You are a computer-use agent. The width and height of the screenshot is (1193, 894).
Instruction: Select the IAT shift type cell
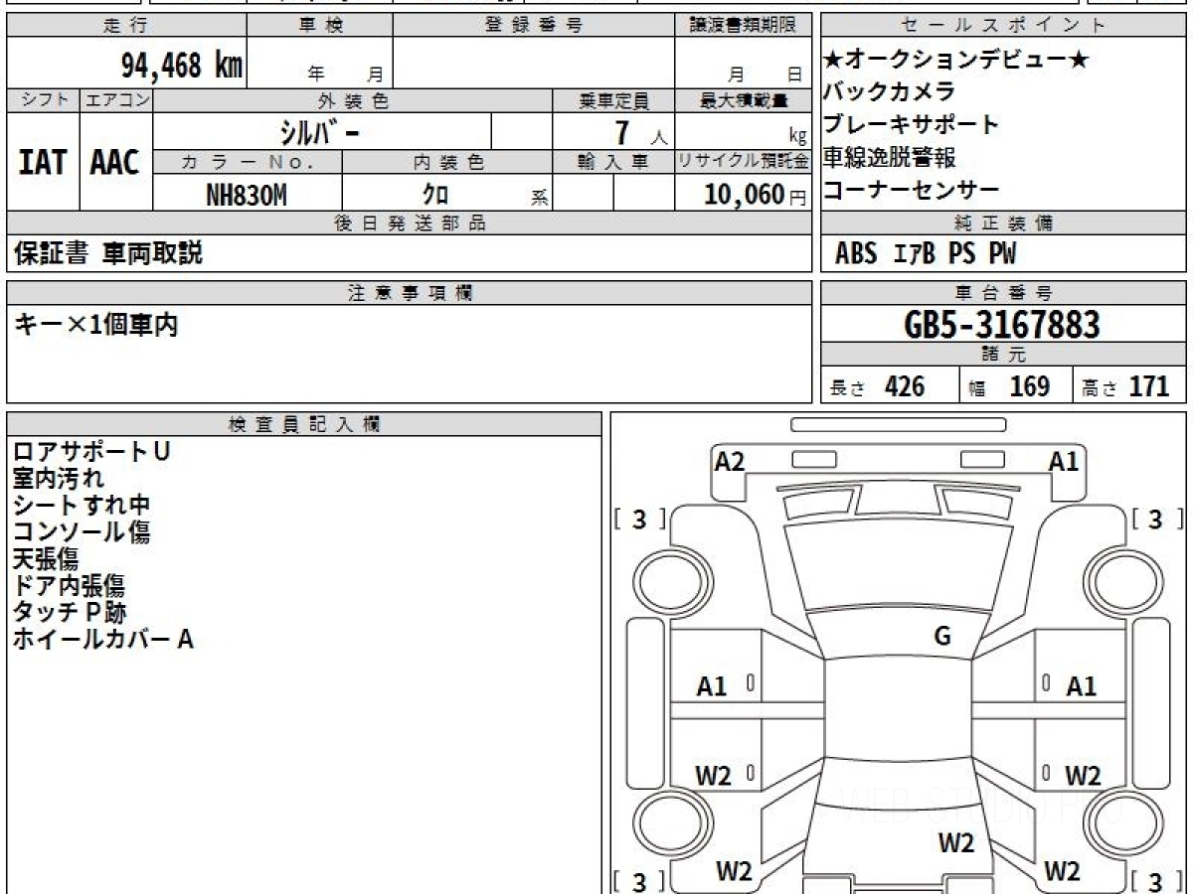[x=43, y=162]
